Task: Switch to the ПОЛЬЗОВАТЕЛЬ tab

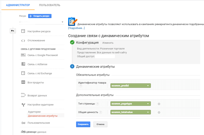Action: [x=50, y=5]
